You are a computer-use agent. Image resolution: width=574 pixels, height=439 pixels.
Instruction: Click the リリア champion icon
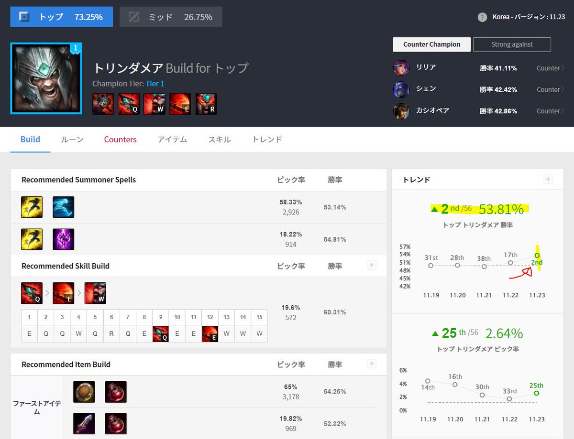pyautogui.click(x=401, y=68)
